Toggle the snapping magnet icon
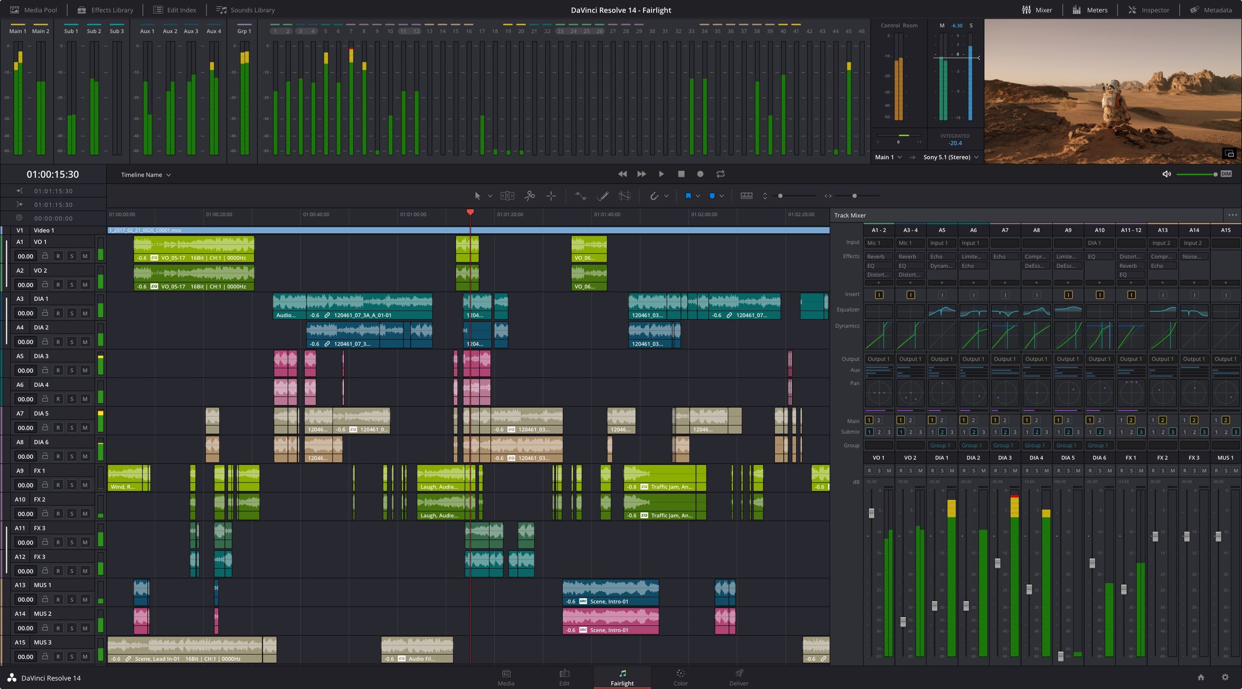Screen dimensions: 1242x689 [654, 196]
